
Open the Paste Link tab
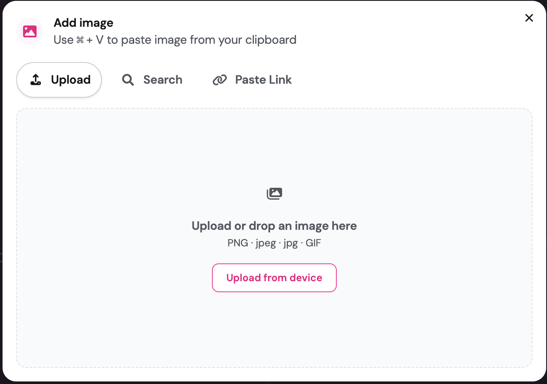252,80
